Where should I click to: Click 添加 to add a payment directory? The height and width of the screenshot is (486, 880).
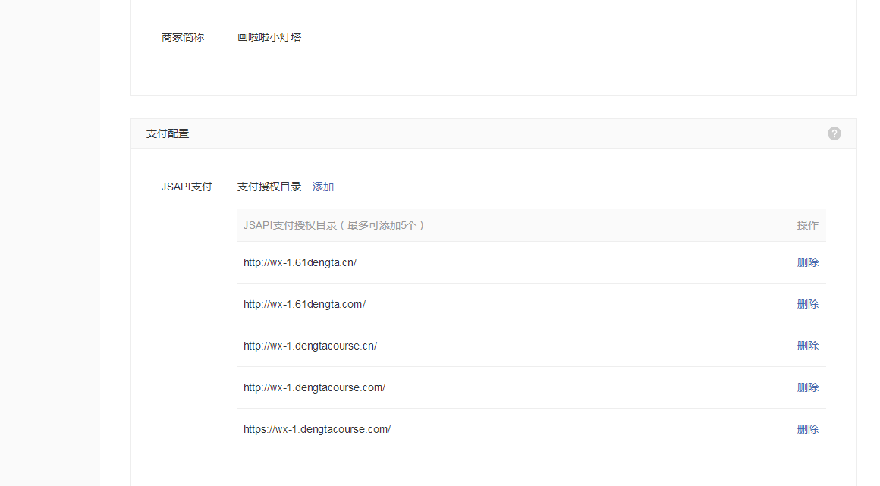(x=322, y=187)
